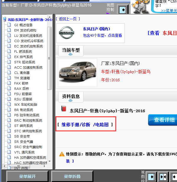This screenshot has width=177, height=182.
Task: Open GI 概述信息 tree item
Action: 23,25
